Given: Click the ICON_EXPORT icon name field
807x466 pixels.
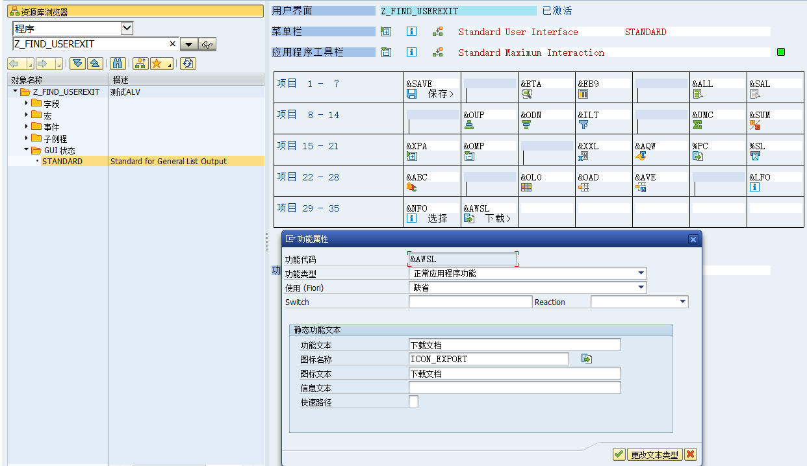Looking at the screenshot, I should [489, 359].
